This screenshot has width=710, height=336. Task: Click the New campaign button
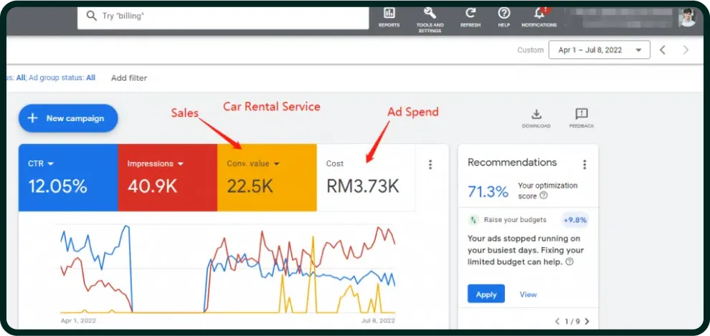[x=68, y=118]
